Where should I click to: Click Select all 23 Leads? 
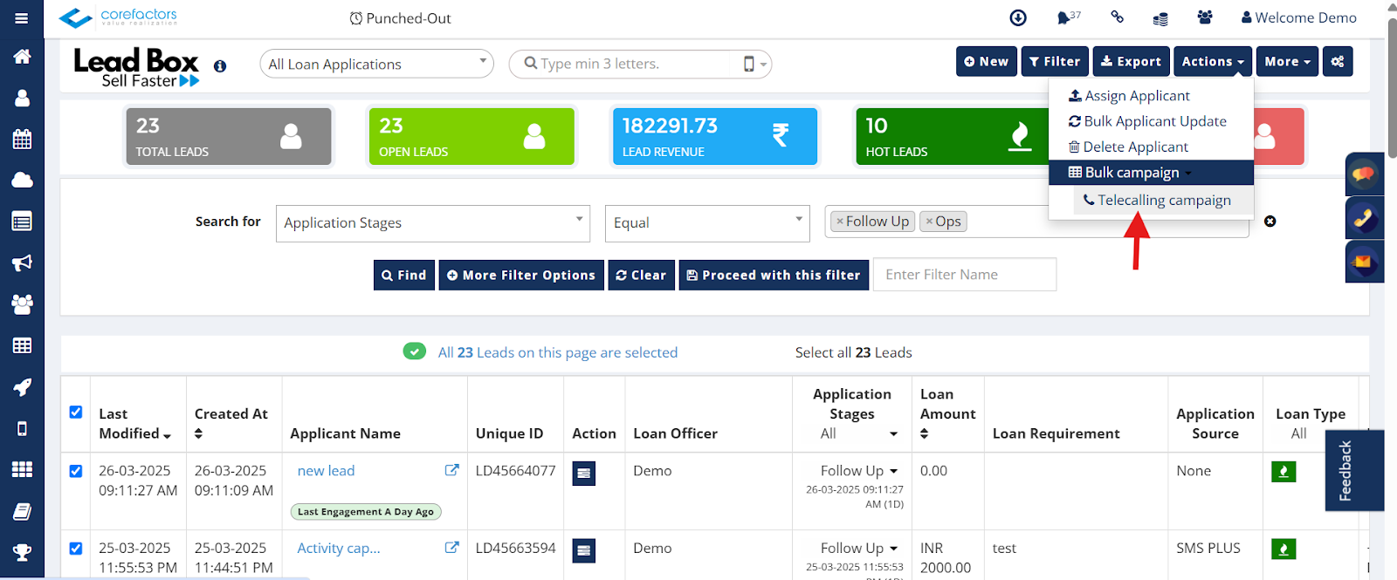coord(853,352)
